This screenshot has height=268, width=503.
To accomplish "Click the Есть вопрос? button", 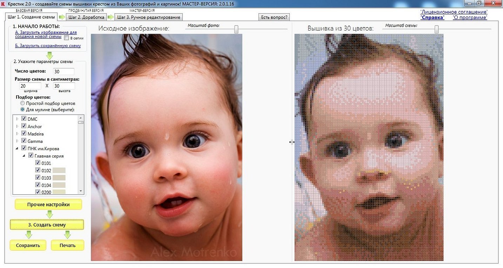I will pyautogui.click(x=274, y=17).
